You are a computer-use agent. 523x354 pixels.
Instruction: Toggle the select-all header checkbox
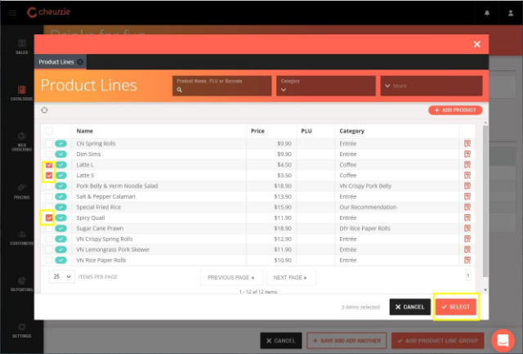(x=49, y=131)
